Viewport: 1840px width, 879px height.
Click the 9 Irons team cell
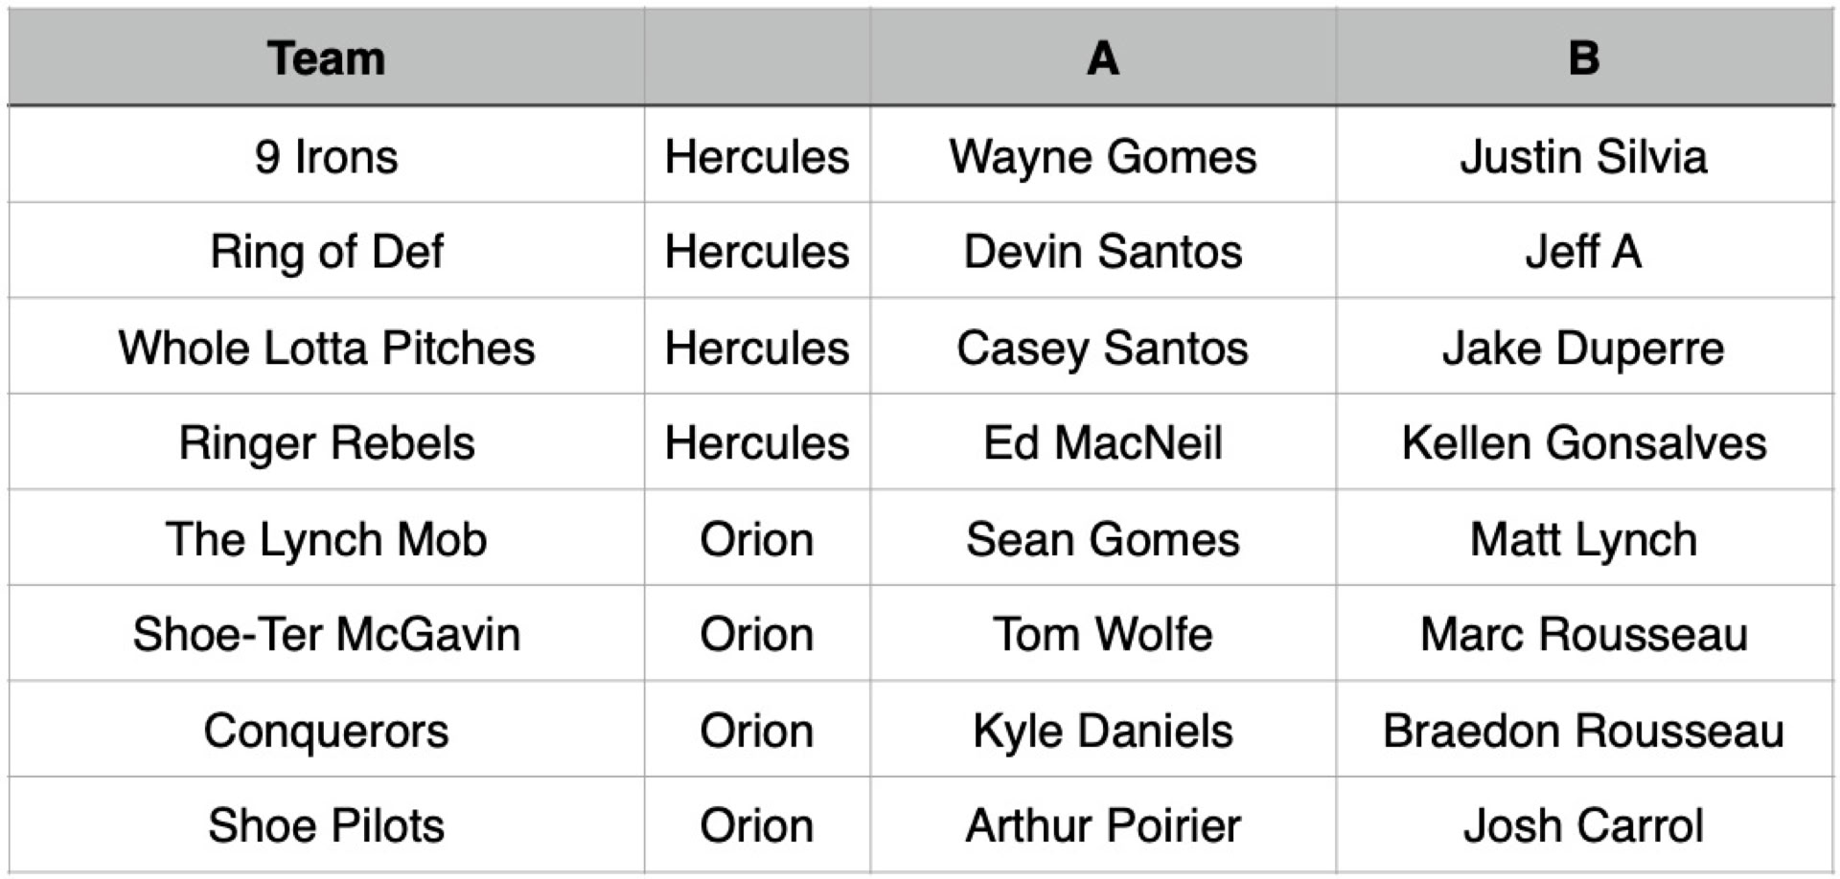(x=326, y=156)
